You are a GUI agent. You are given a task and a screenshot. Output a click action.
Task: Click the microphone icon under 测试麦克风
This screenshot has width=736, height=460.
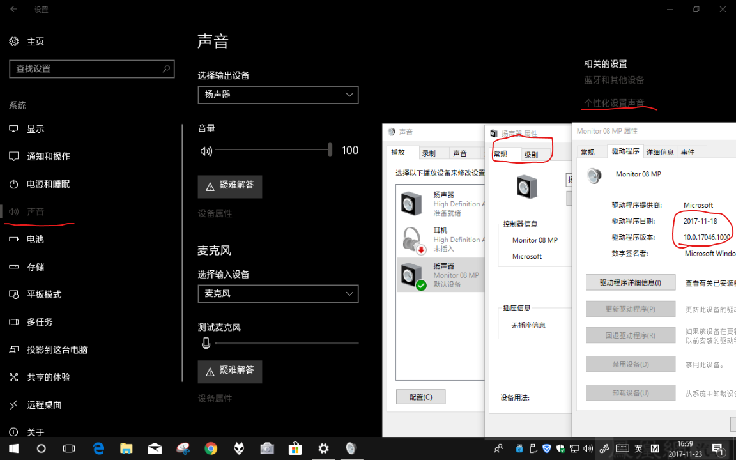pos(204,342)
